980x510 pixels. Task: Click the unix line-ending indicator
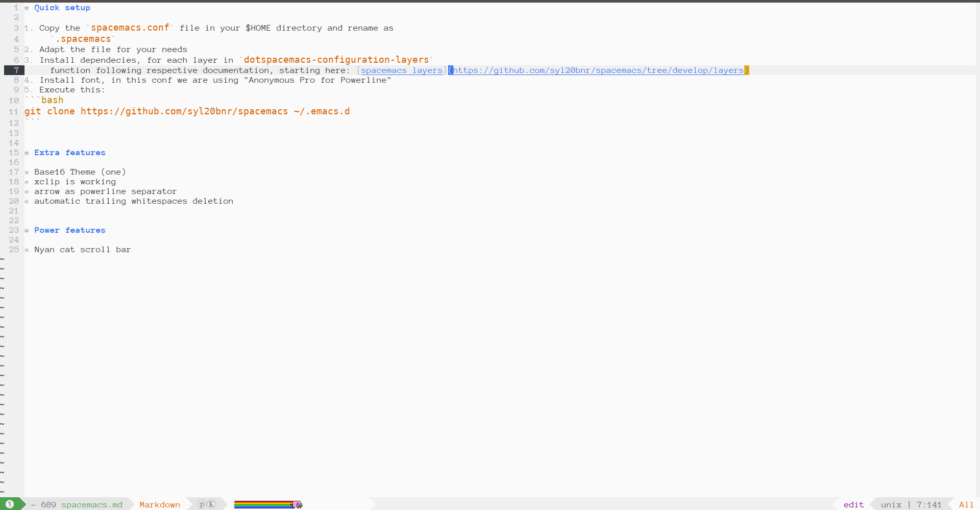[x=891, y=505]
